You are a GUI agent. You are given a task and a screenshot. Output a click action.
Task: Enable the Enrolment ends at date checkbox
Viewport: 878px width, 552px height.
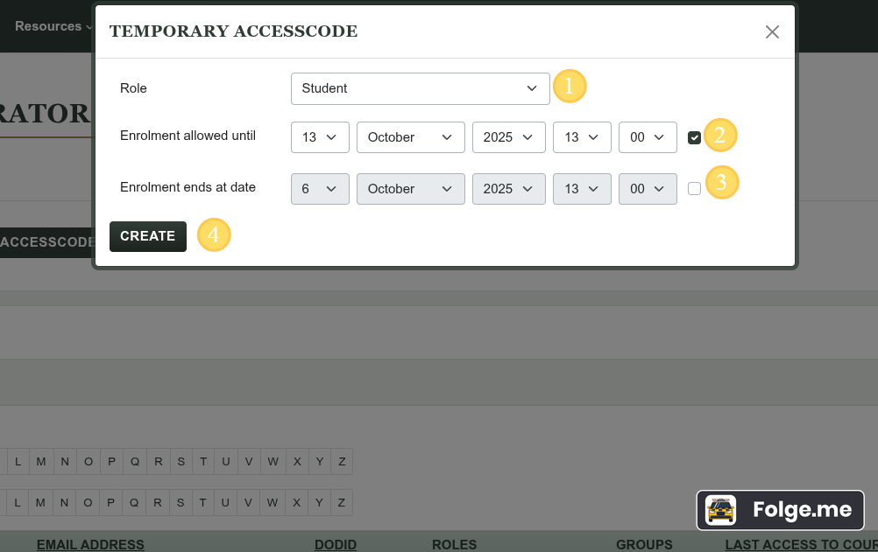pyautogui.click(x=694, y=188)
